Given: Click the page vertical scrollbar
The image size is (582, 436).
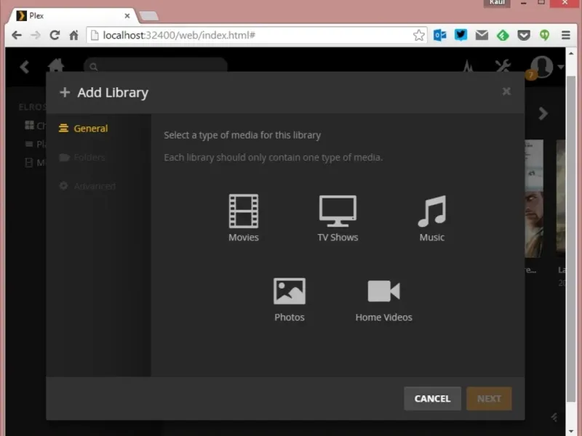Looking at the screenshot, I should 571,239.
